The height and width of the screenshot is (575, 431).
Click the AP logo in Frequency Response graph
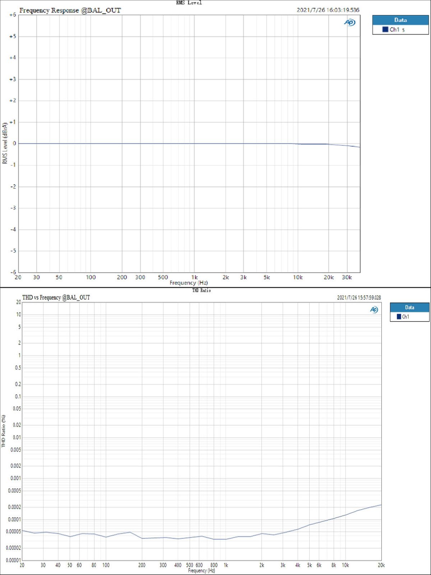point(349,23)
